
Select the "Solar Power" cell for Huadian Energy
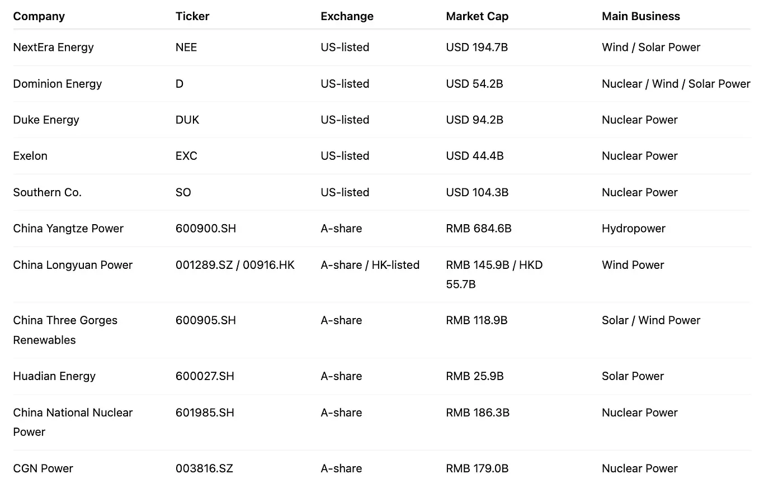point(633,376)
